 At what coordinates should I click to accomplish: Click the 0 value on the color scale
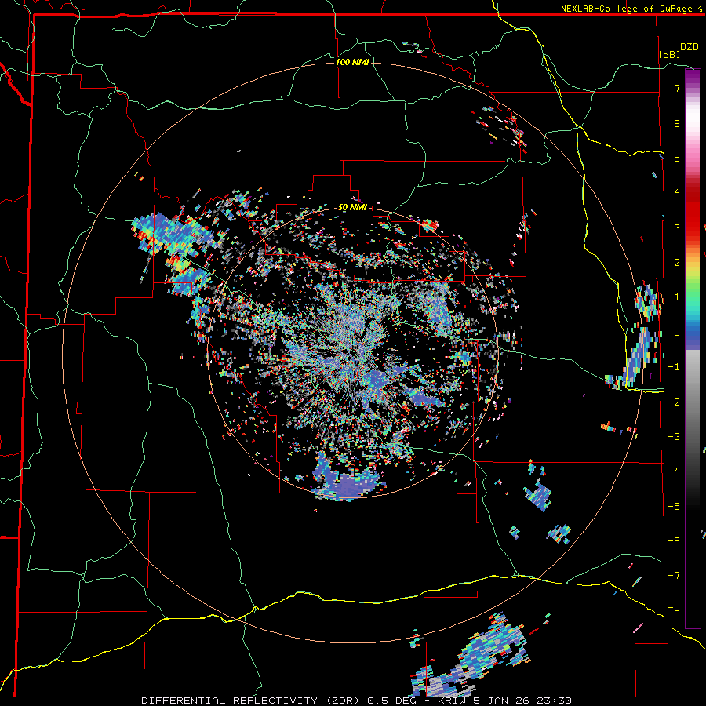(677, 333)
